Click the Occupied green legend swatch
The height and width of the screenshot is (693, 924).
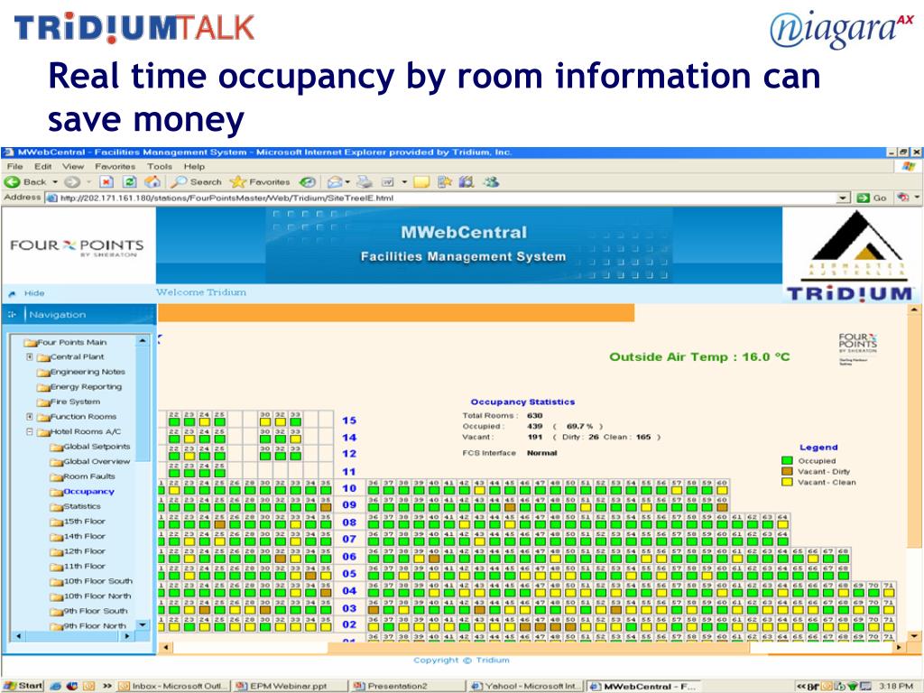pyautogui.click(x=787, y=461)
